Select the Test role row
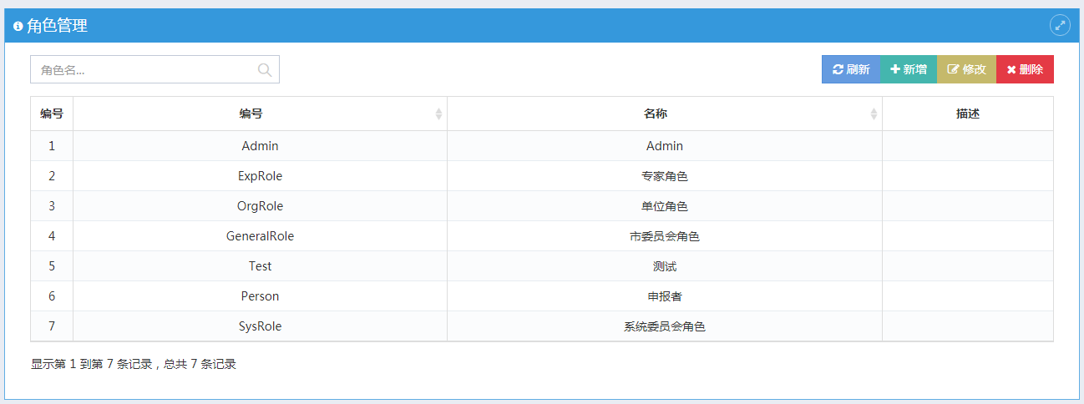Viewport: 1084px width, 404px height. pyautogui.click(x=542, y=266)
